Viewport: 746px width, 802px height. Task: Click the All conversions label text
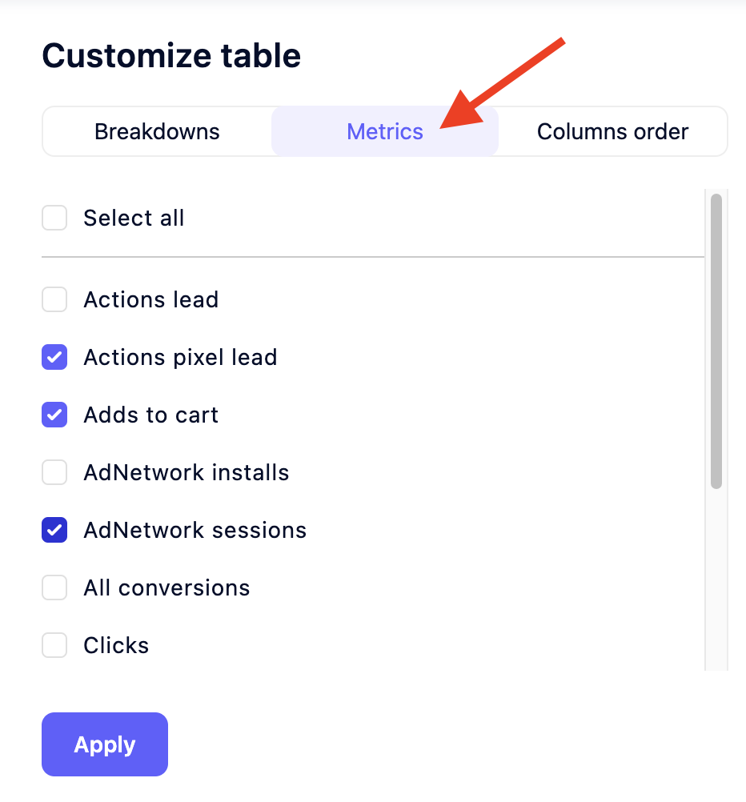coord(166,587)
